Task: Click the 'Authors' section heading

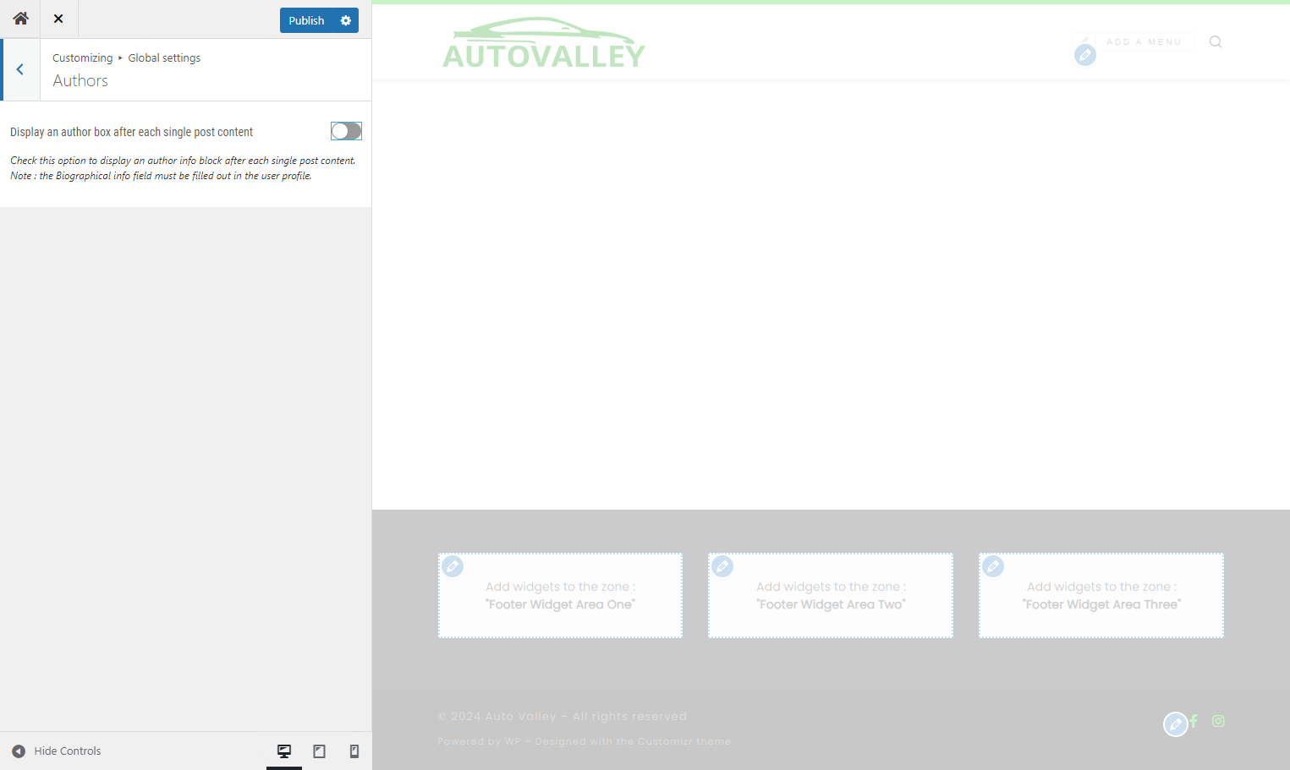Action: pyautogui.click(x=80, y=80)
